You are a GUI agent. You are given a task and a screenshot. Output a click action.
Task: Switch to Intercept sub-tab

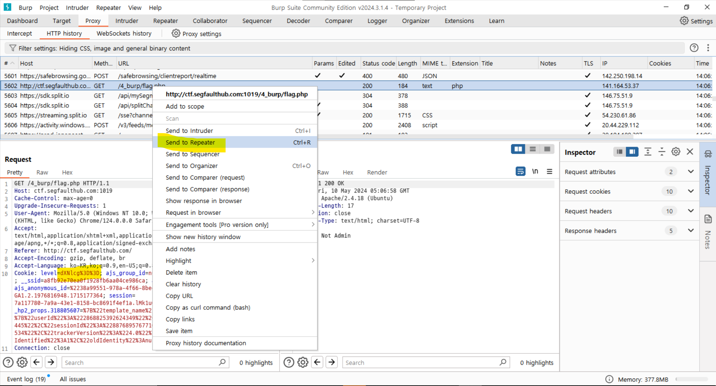point(19,33)
